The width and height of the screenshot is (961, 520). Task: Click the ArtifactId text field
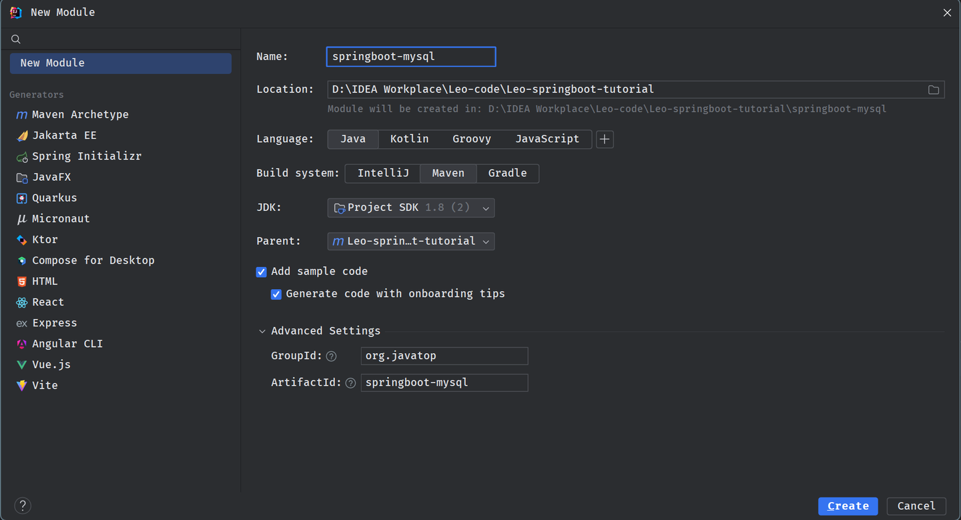point(444,382)
